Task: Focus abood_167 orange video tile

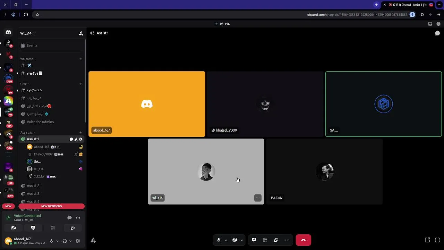Action: [x=147, y=104]
